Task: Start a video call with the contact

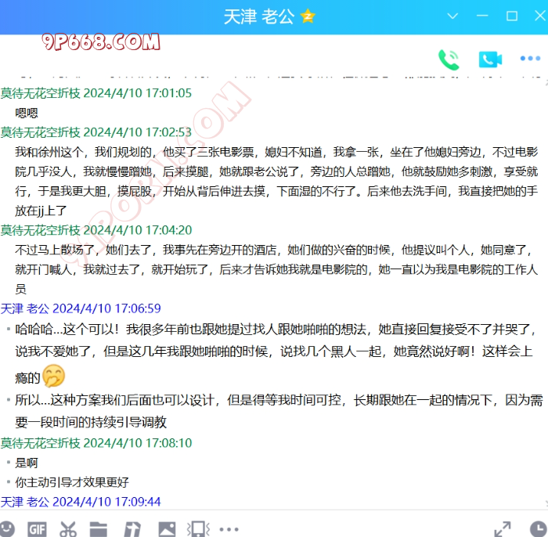Action: tap(490, 59)
